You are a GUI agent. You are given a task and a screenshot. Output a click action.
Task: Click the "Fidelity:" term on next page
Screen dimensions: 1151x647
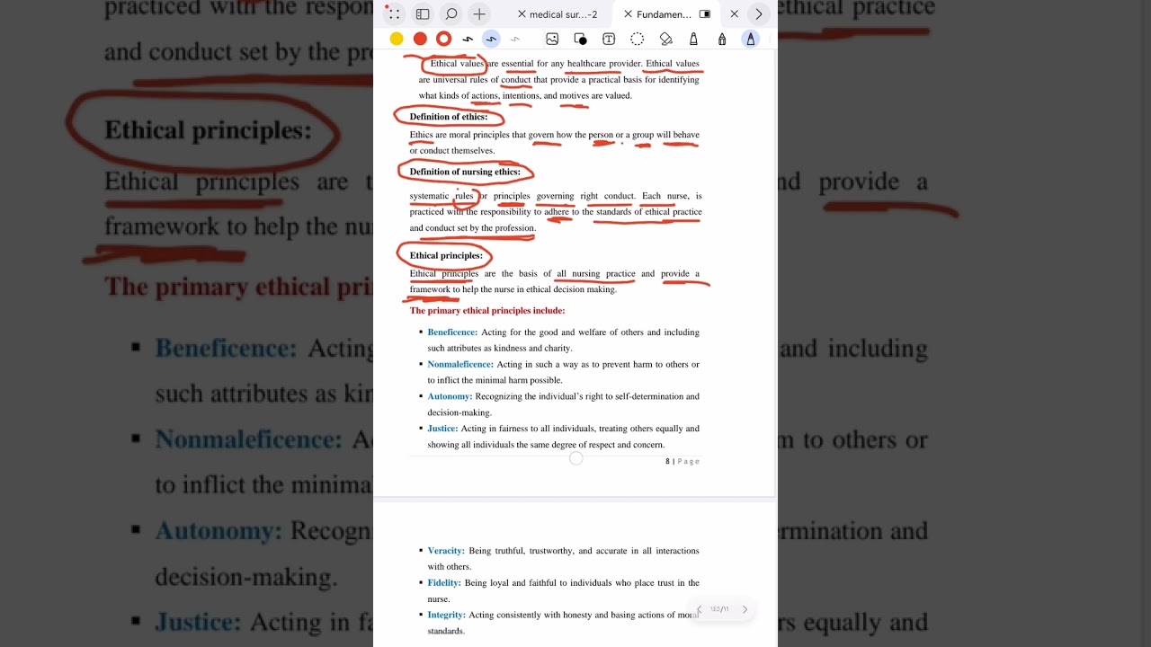[x=444, y=583]
